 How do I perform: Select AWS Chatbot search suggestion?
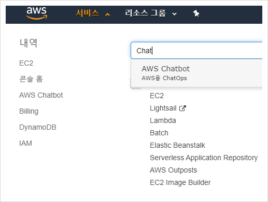196,73
